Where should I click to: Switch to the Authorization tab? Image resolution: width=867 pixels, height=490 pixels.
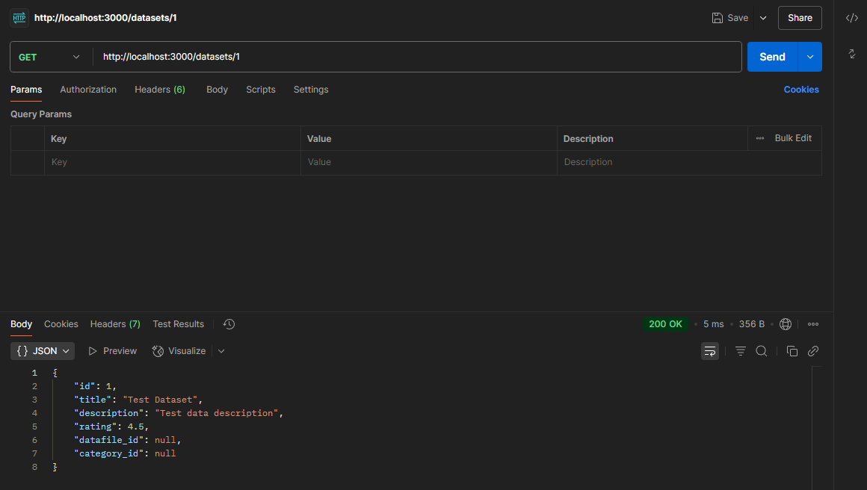click(88, 90)
